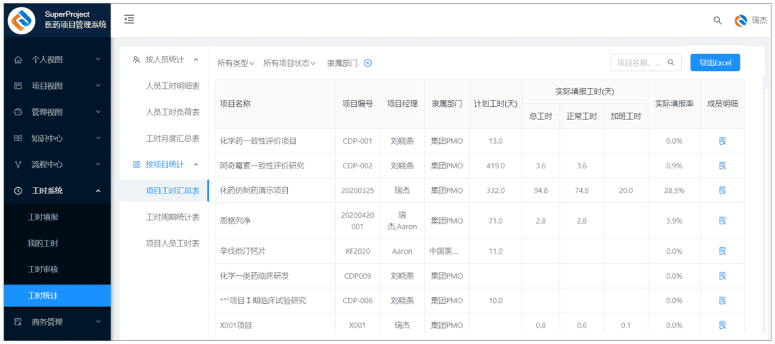This screenshot has height=344, width=775.
Task: Collapse sidebar using the menu fold icon
Action: 129,19
